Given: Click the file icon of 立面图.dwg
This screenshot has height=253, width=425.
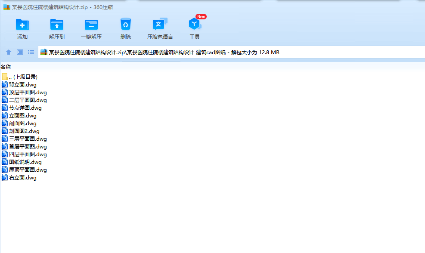Looking at the screenshot, I should (5, 115).
